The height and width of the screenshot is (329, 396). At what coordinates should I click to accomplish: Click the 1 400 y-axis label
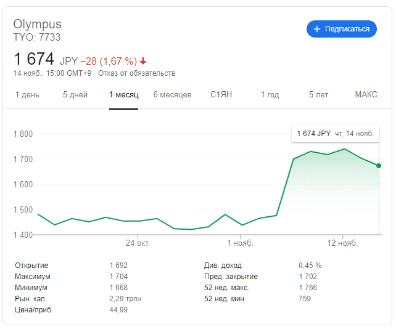23,235
